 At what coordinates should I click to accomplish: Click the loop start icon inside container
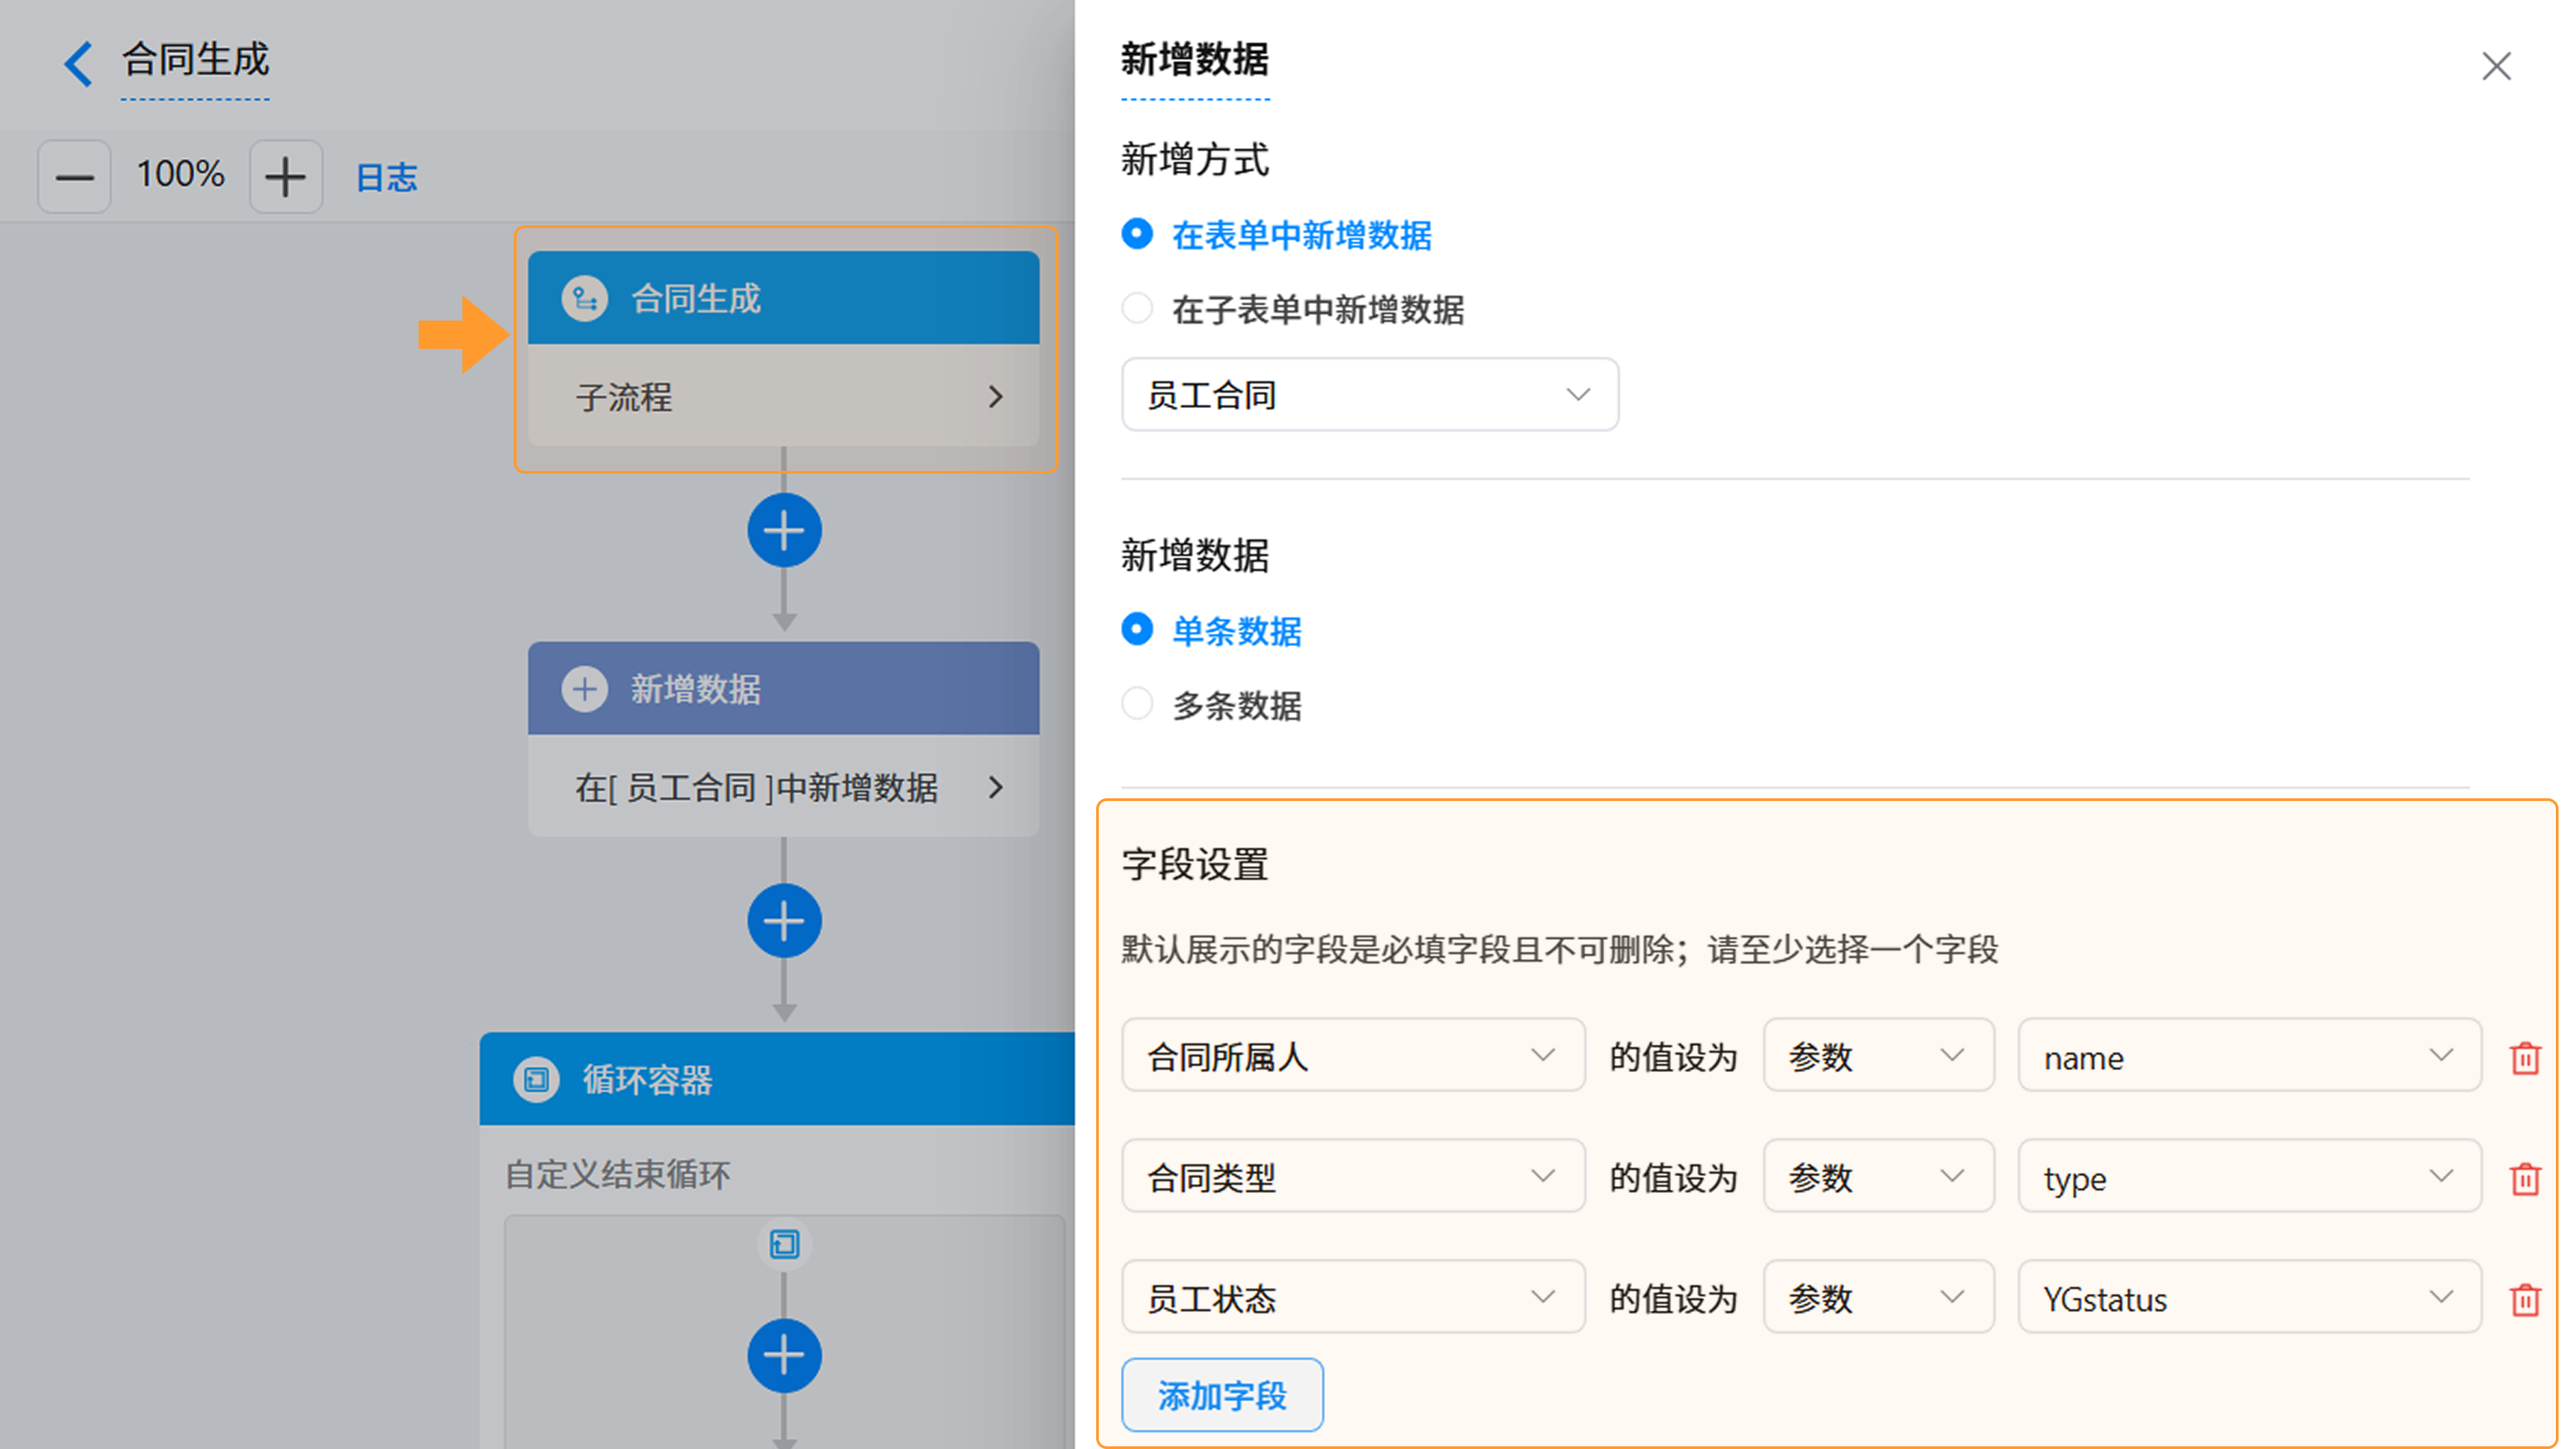click(784, 1244)
